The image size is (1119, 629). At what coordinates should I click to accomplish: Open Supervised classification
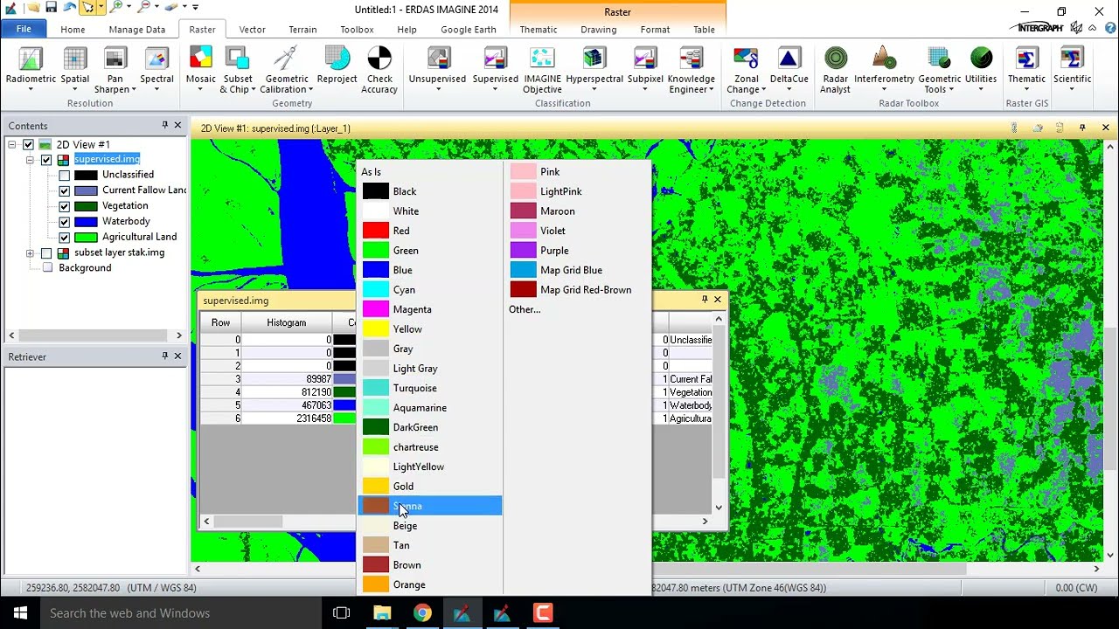[496, 68]
